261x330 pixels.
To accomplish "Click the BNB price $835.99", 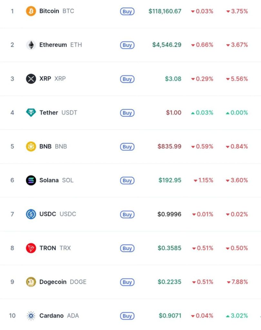I will point(169,146).
